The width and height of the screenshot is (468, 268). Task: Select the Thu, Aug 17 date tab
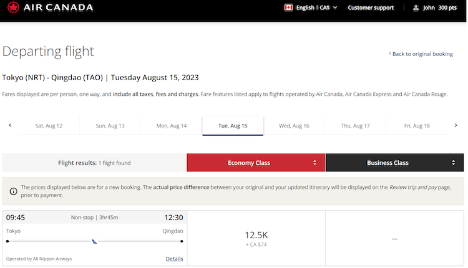(356, 126)
